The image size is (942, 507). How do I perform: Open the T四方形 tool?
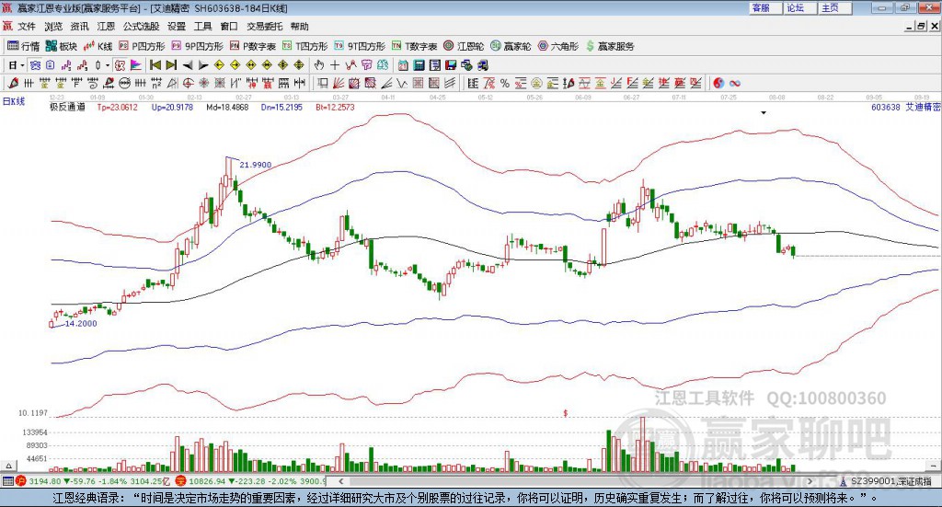tap(305, 46)
